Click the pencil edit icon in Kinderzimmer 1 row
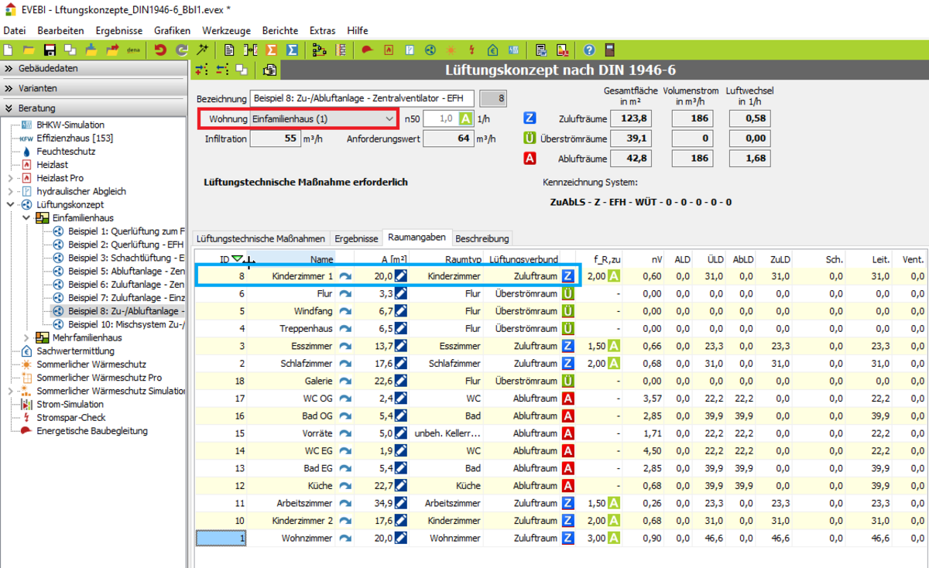This screenshot has height=568, width=929. coord(401,276)
